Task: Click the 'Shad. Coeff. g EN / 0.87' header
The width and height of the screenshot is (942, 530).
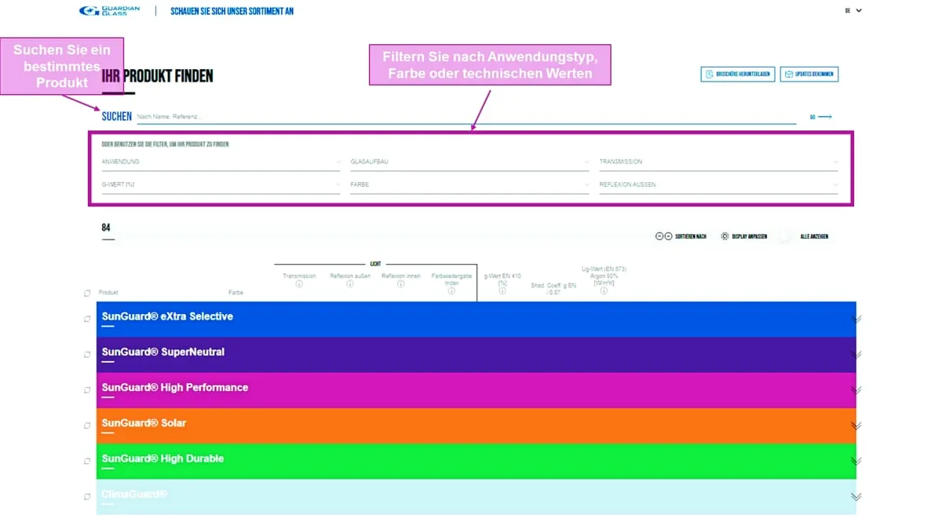Action: point(553,289)
